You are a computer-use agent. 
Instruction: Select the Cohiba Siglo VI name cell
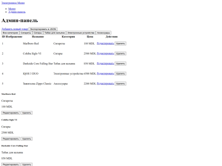pyautogui.click(x=32, y=54)
